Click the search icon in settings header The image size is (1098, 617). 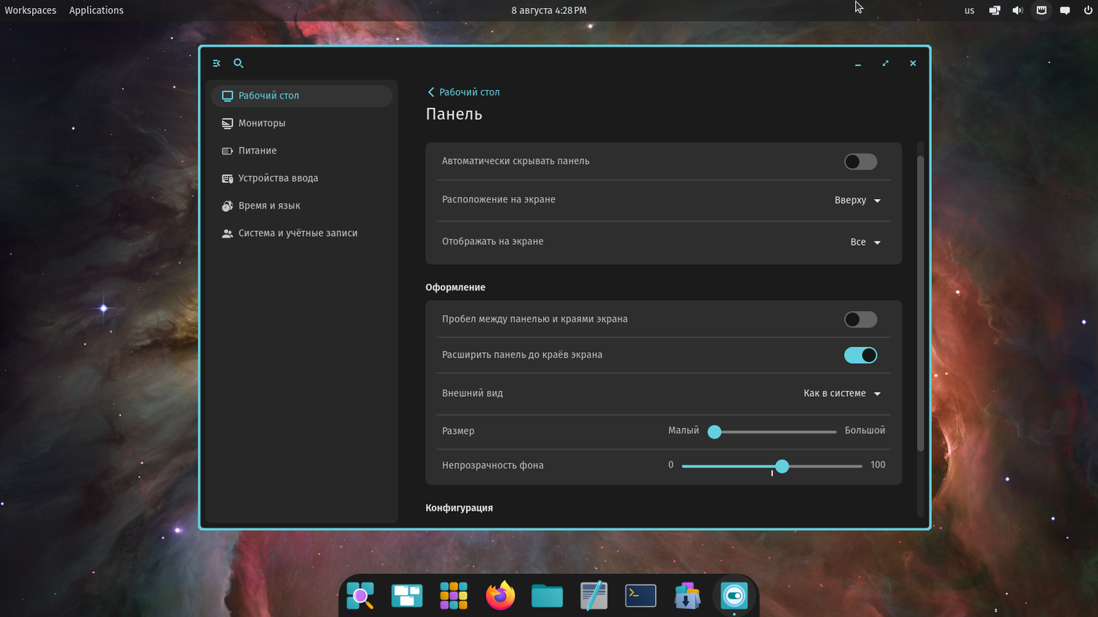(x=239, y=64)
